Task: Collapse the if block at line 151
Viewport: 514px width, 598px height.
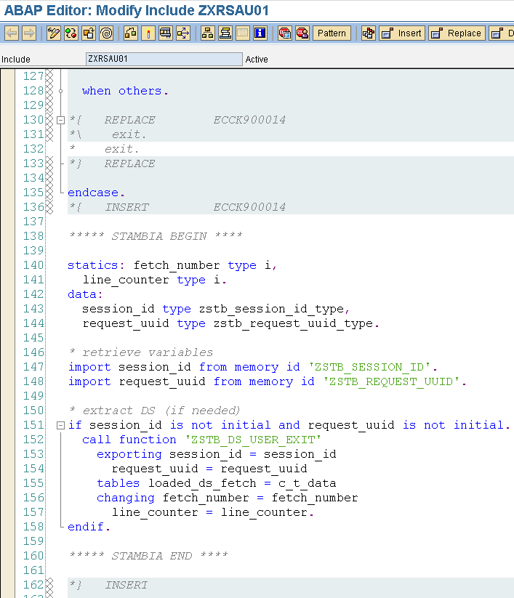Action: click(x=60, y=425)
